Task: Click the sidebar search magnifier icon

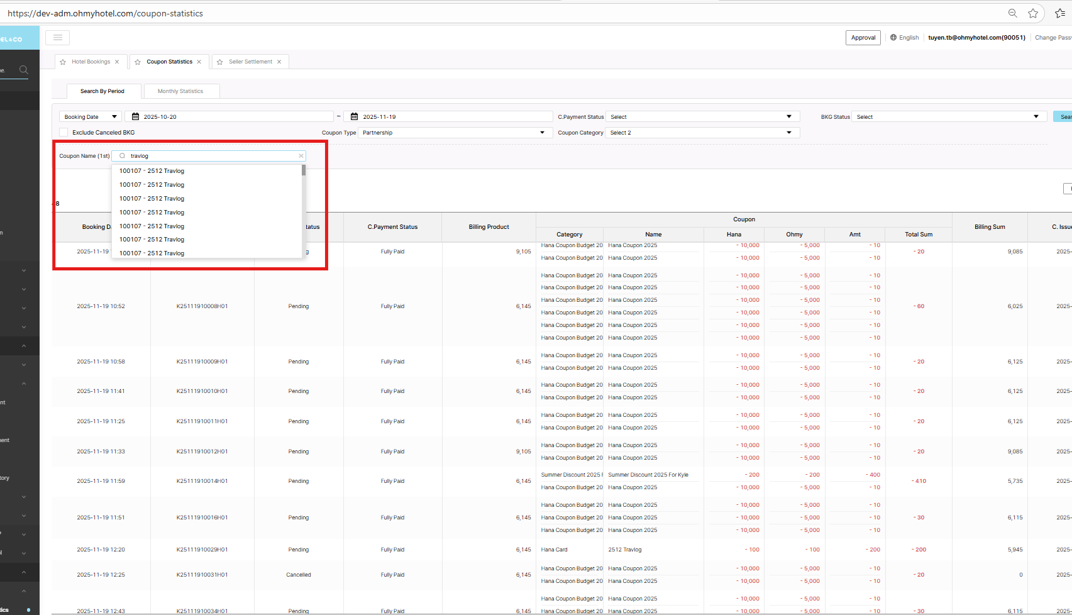Action: [x=24, y=70]
